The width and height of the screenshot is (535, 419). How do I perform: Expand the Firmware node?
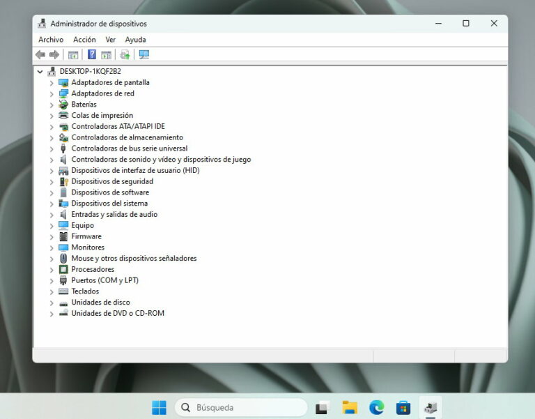(x=52, y=236)
